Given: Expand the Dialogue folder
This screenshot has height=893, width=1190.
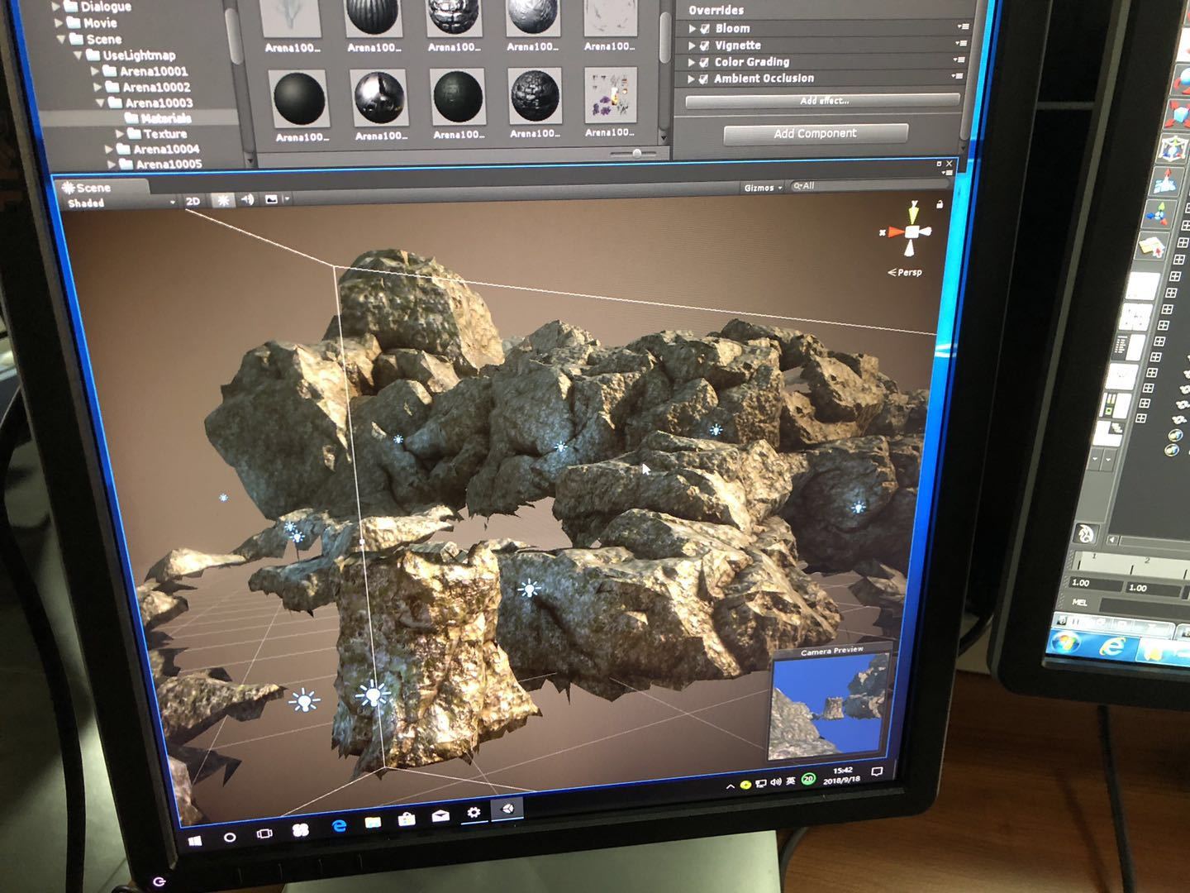Looking at the screenshot, I should tap(56, 7).
